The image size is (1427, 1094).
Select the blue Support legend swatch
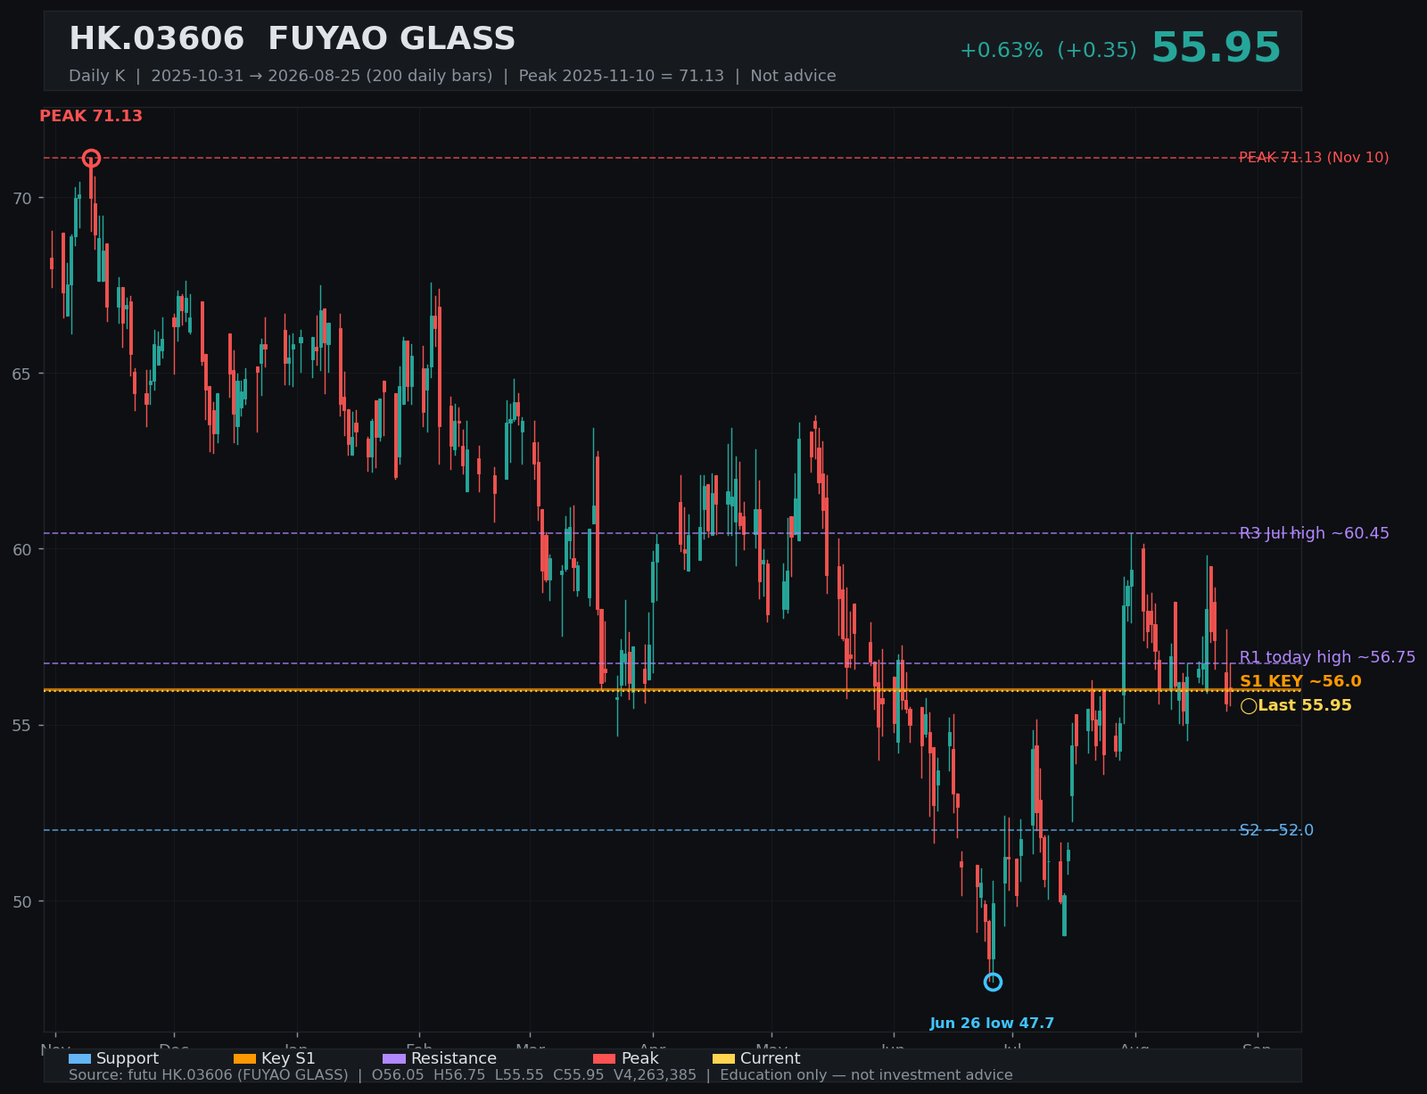click(79, 1059)
